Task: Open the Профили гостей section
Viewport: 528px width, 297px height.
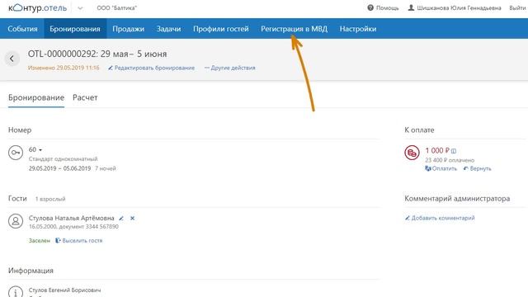Action: pyautogui.click(x=221, y=29)
